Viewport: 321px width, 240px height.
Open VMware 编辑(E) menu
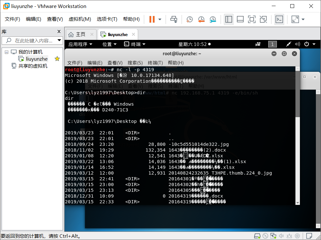(33, 19)
